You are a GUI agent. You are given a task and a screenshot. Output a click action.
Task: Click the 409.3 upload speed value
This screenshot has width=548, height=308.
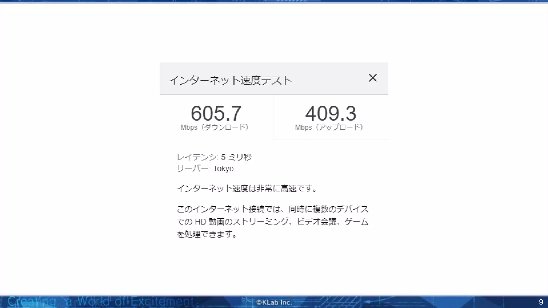point(330,113)
